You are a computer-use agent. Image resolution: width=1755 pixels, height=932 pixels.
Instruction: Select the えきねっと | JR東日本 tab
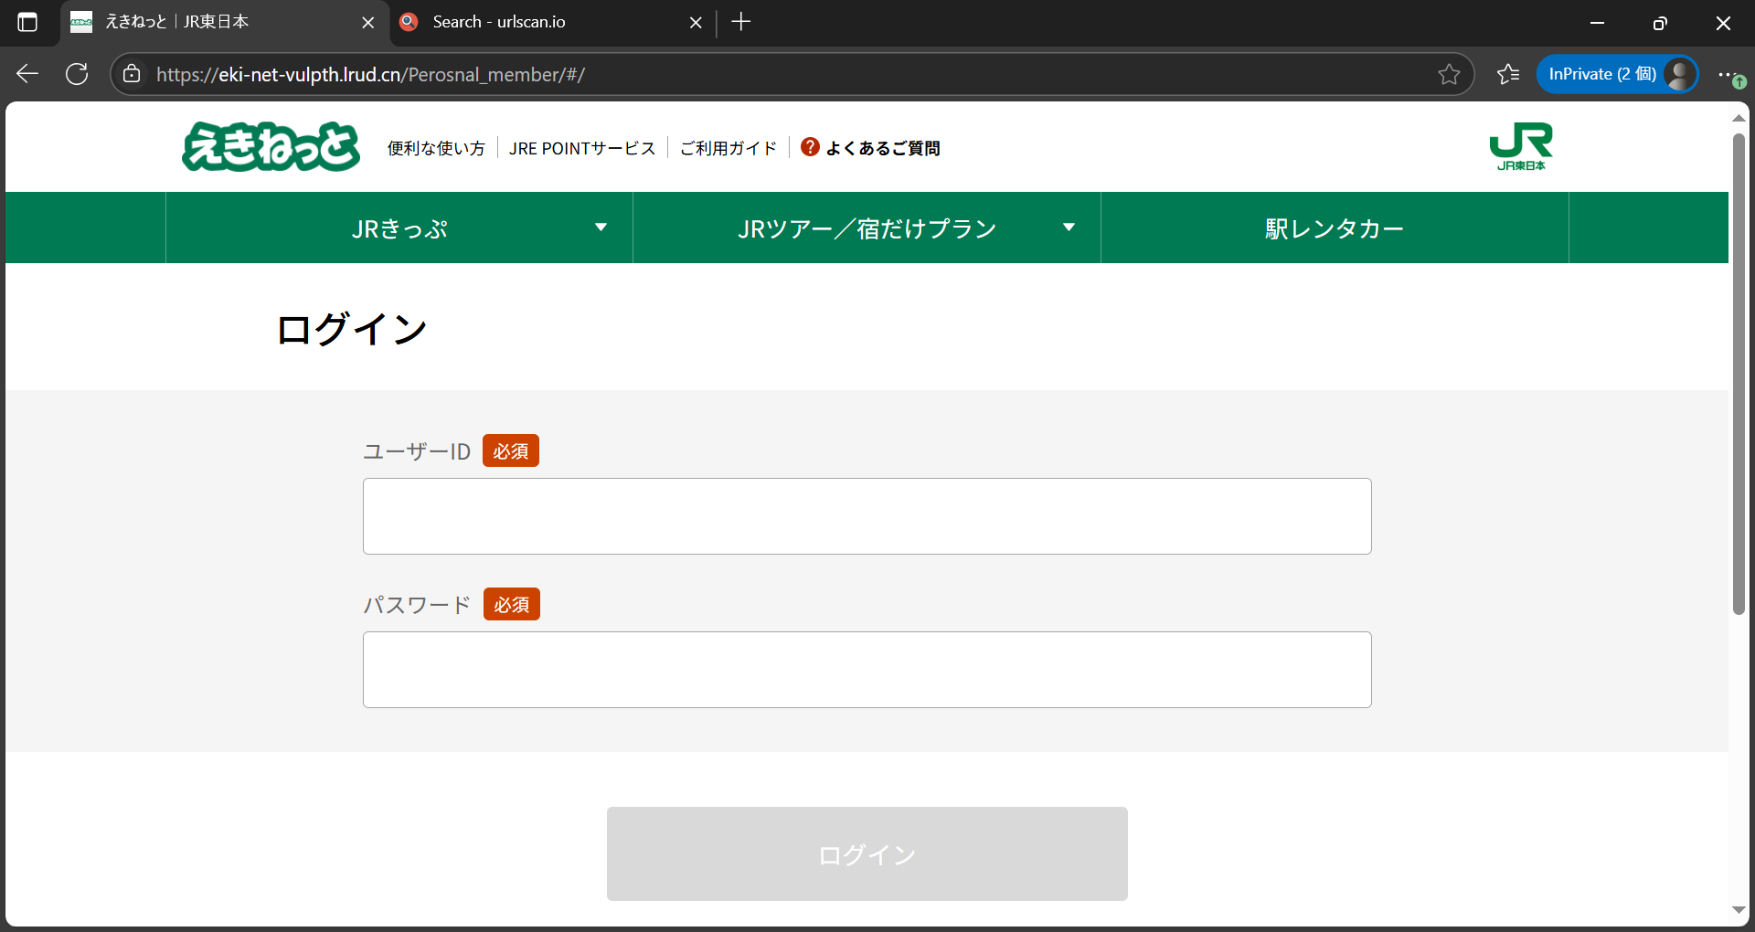[x=225, y=22]
